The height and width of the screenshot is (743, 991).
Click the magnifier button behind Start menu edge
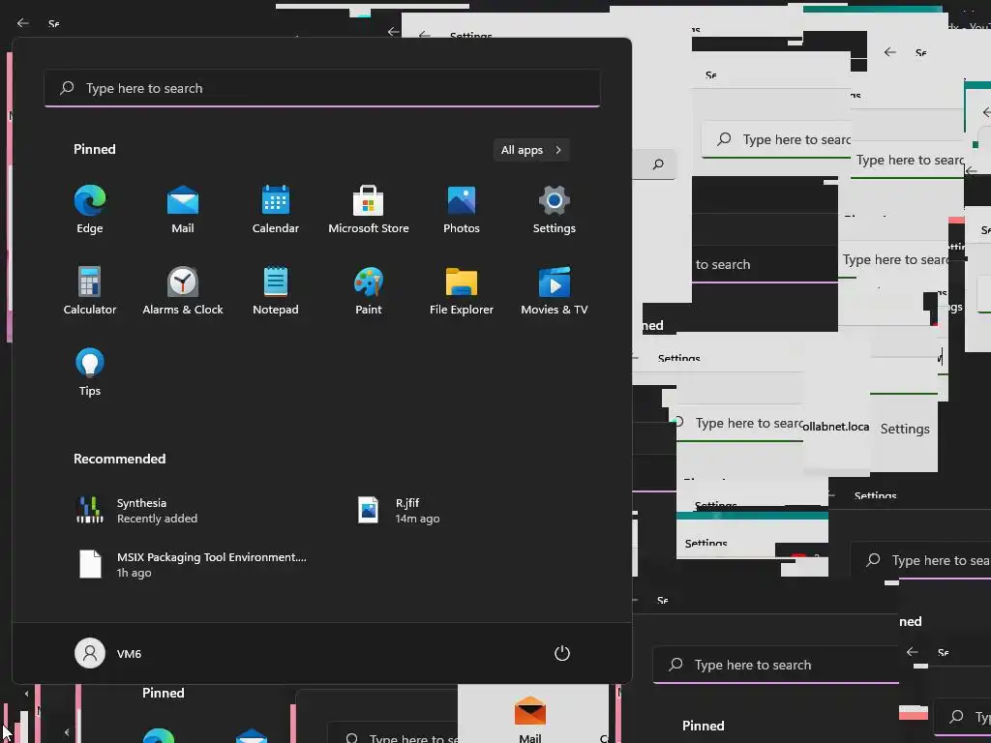point(658,164)
